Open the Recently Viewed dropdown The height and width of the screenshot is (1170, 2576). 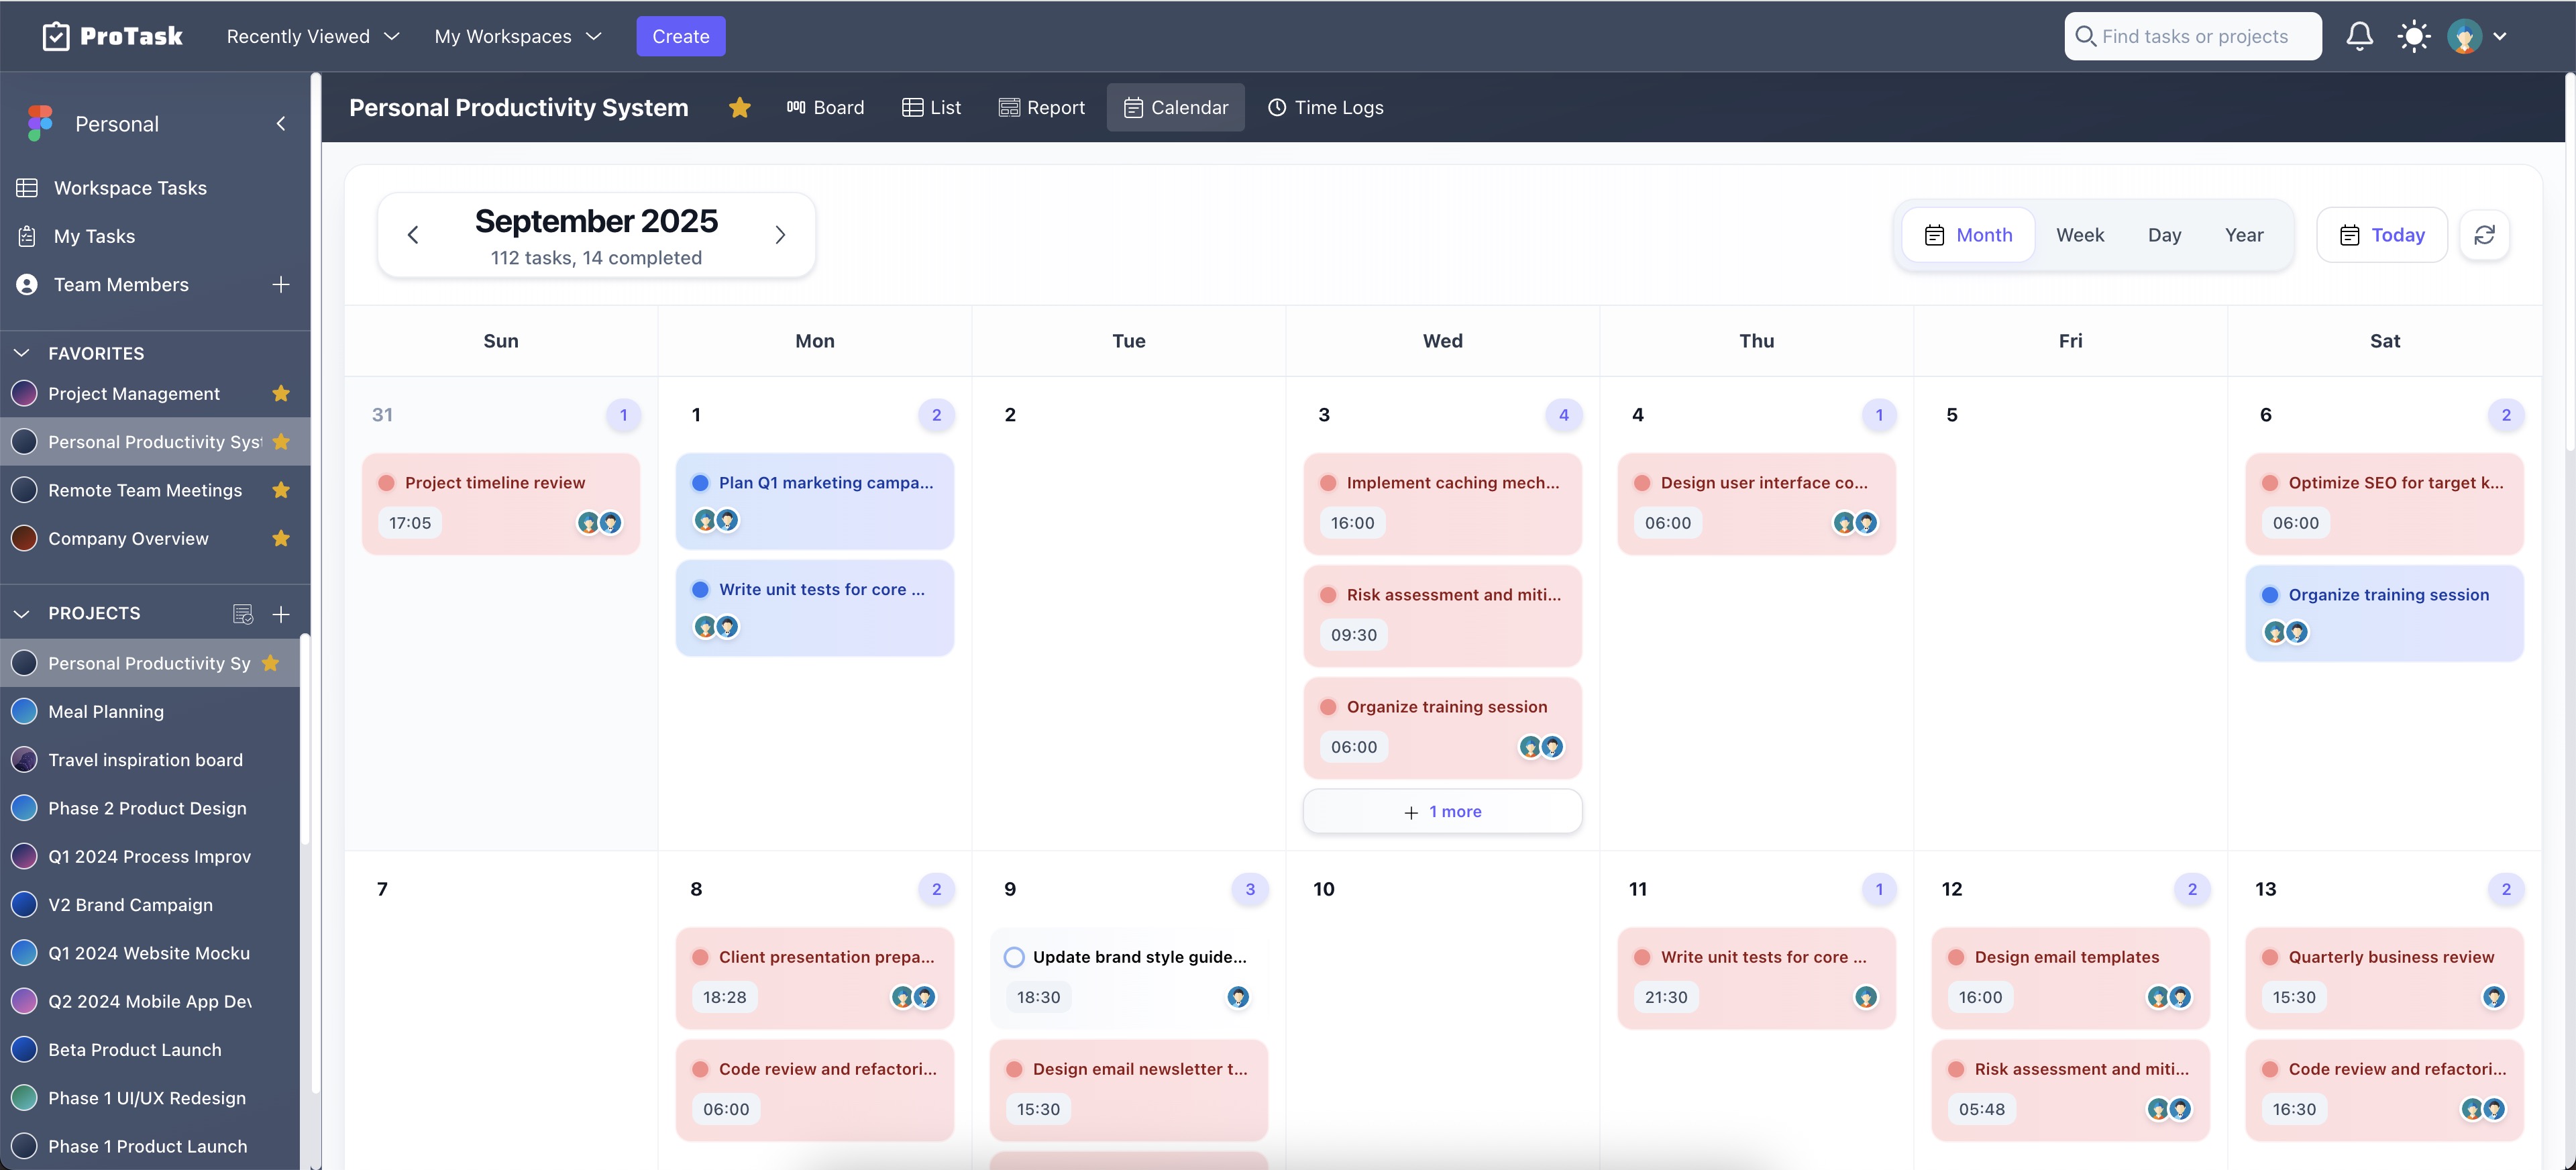coord(312,35)
